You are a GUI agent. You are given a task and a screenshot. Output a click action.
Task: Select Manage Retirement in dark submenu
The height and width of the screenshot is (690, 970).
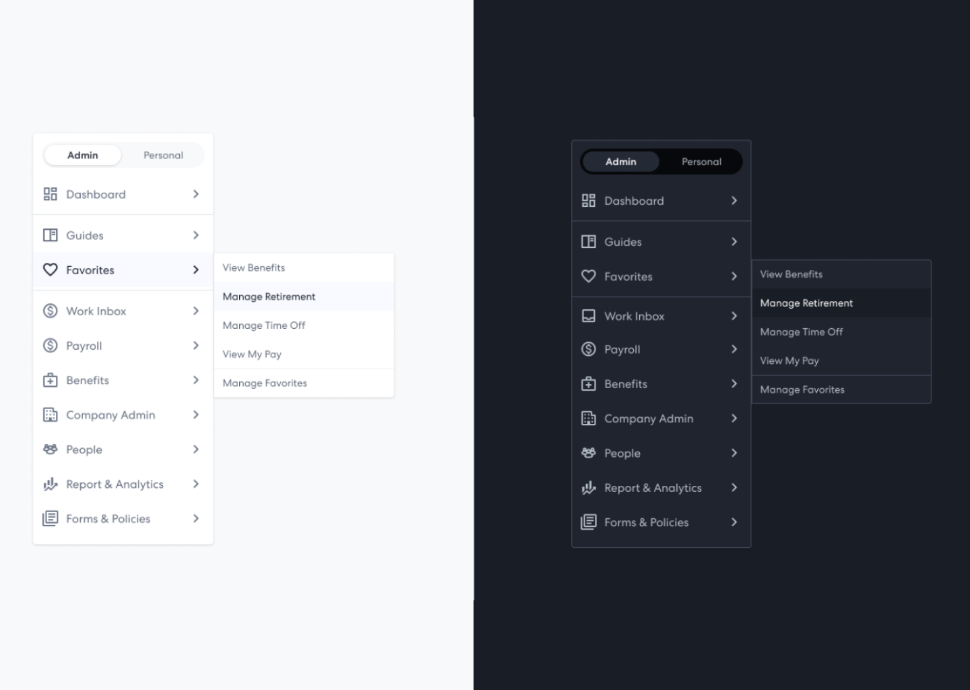pyautogui.click(x=806, y=303)
